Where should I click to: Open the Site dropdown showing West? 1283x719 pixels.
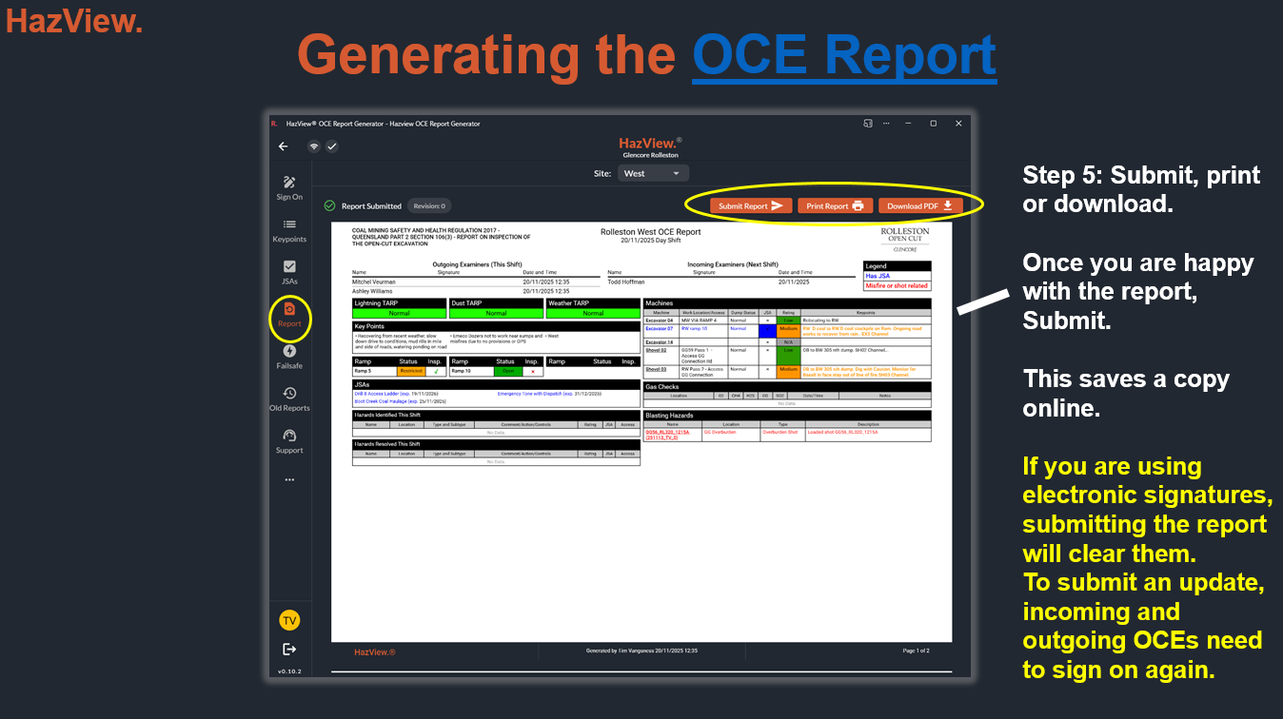coord(653,173)
